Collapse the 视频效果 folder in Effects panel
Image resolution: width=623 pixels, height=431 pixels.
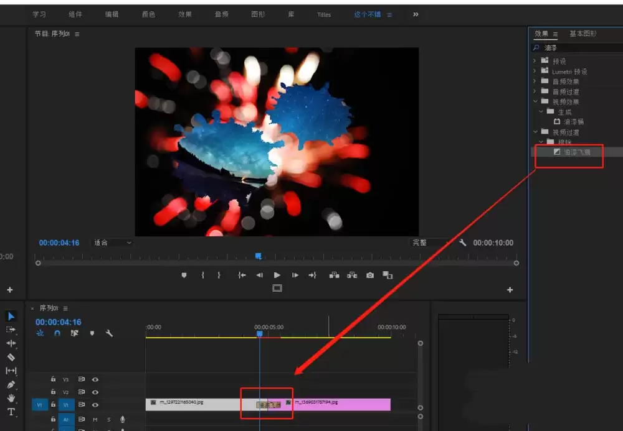(x=535, y=100)
